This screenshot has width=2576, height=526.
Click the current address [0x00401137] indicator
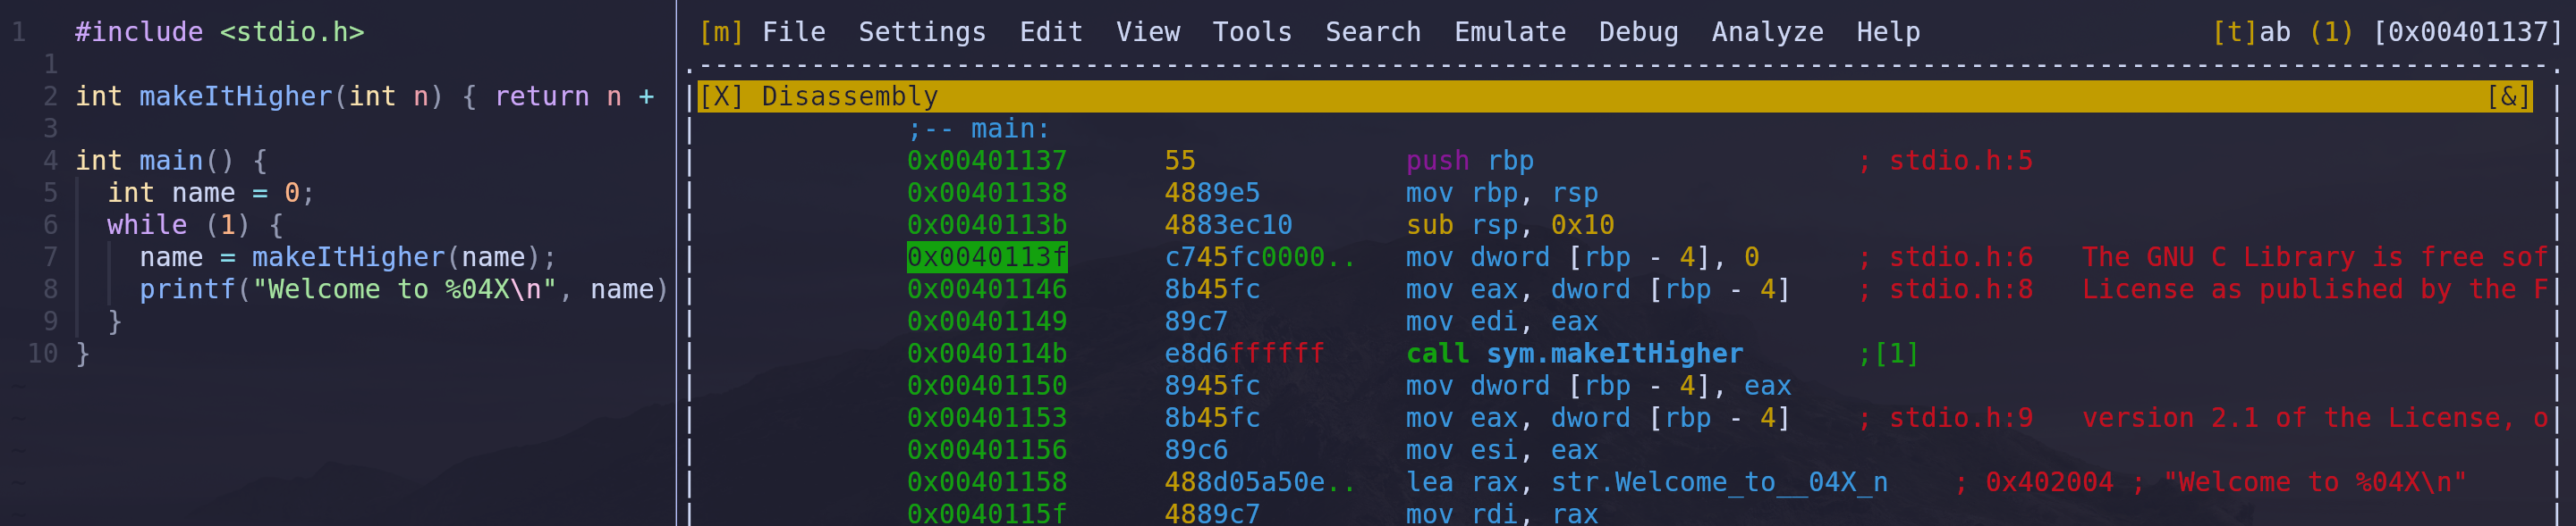click(x=2466, y=32)
